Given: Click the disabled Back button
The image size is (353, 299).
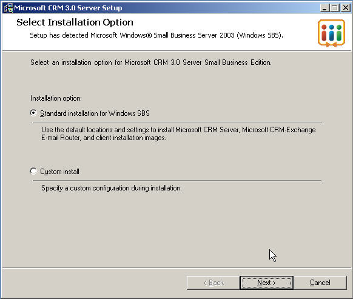Looking at the screenshot, I should [x=213, y=283].
